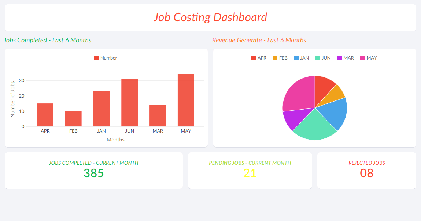This screenshot has width=421, height=221.
Task: Click the Rejected Jobs 08 card
Action: point(366,171)
